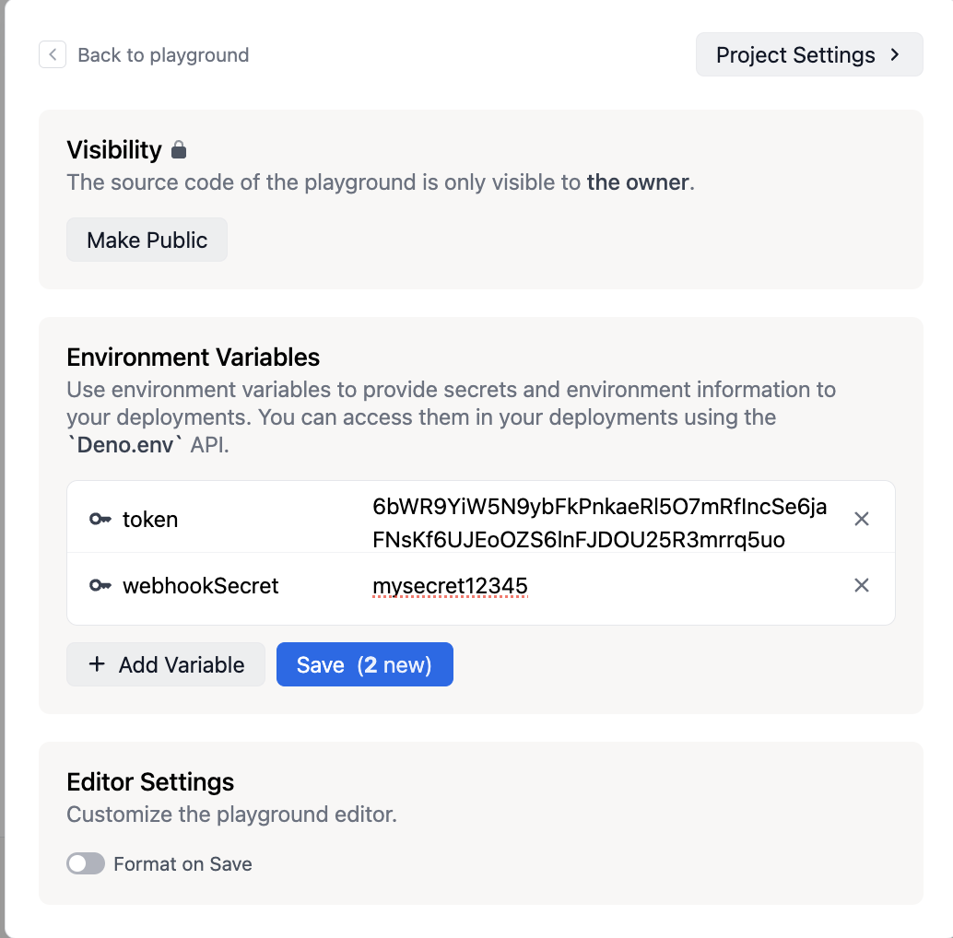Save the 2 new variables
The height and width of the screenshot is (938, 953).
tap(364, 665)
